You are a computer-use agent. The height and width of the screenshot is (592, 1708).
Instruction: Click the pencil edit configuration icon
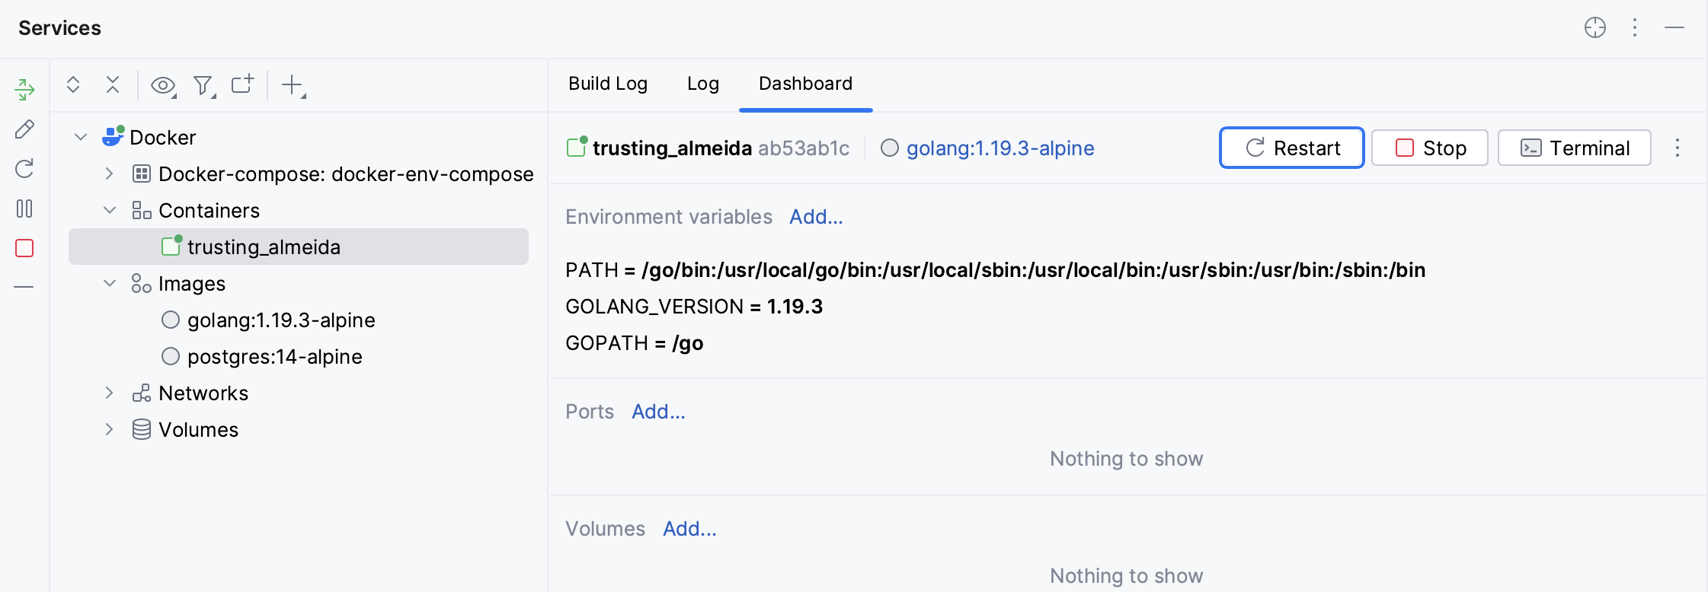pyautogui.click(x=24, y=129)
